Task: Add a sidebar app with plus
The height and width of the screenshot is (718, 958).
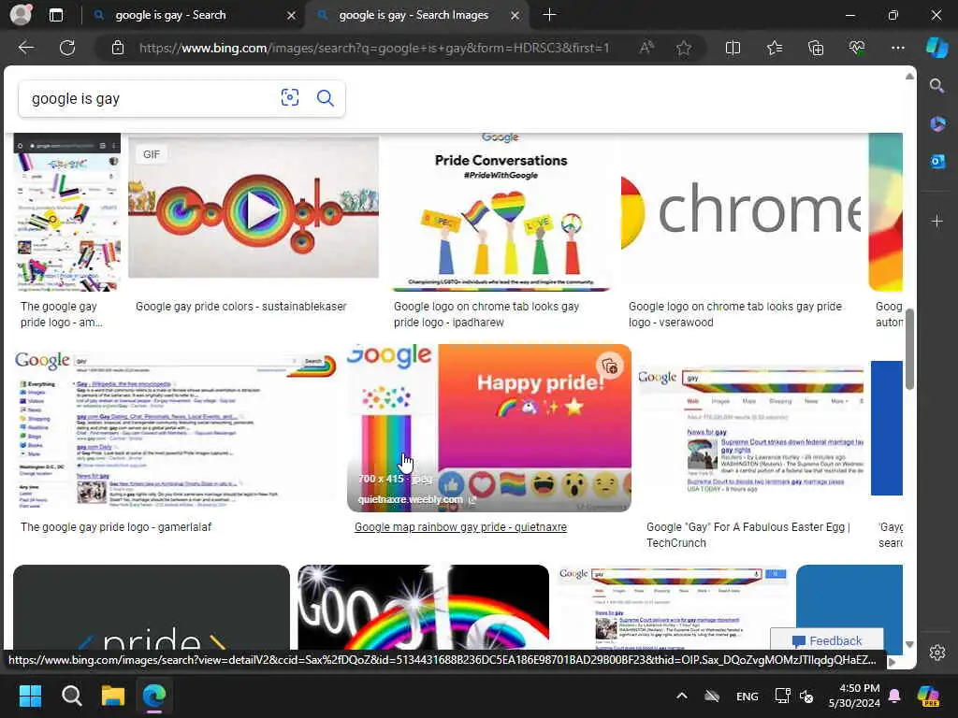Action: [x=937, y=221]
